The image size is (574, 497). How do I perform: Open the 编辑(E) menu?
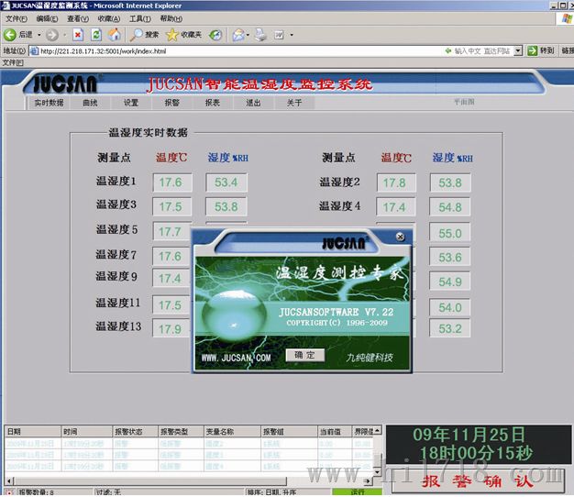[x=47, y=18]
